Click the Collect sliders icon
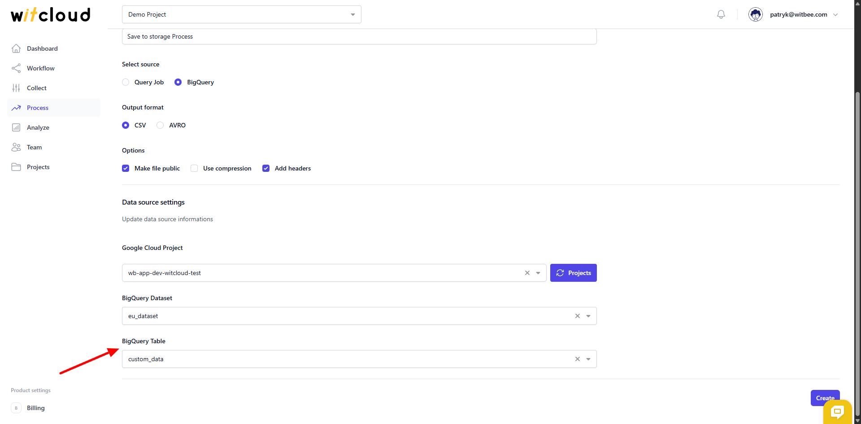Screen dimensions: 861x424 (16, 88)
